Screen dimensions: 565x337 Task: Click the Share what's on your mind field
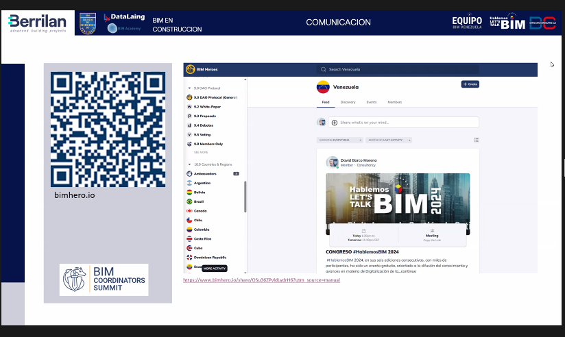click(x=404, y=123)
